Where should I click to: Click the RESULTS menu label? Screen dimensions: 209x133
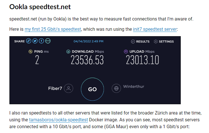click(143, 42)
